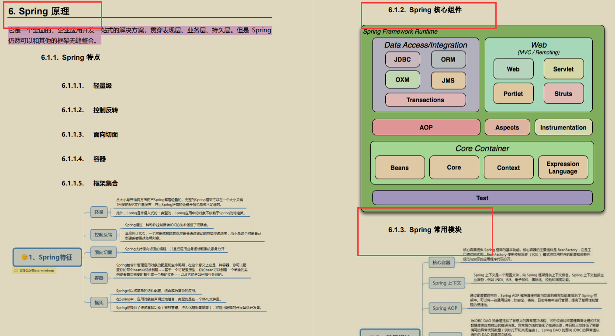Viewport: 615px width, 336px height.
Task: Click the note starting "Spring也提供了很多基础功能"
Action: pyautogui.click(x=189, y=308)
